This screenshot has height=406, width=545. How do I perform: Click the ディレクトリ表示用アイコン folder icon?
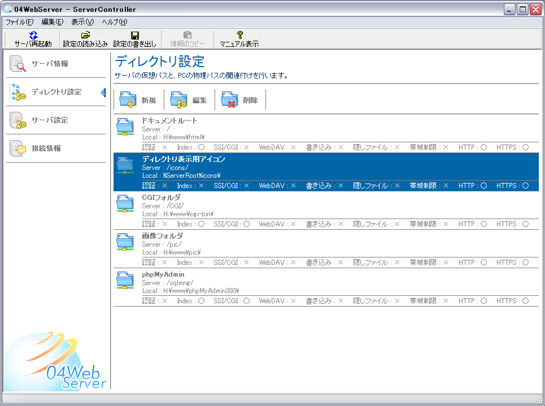[125, 165]
